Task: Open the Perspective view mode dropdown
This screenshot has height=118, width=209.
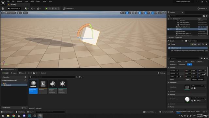Action: pos(10,13)
